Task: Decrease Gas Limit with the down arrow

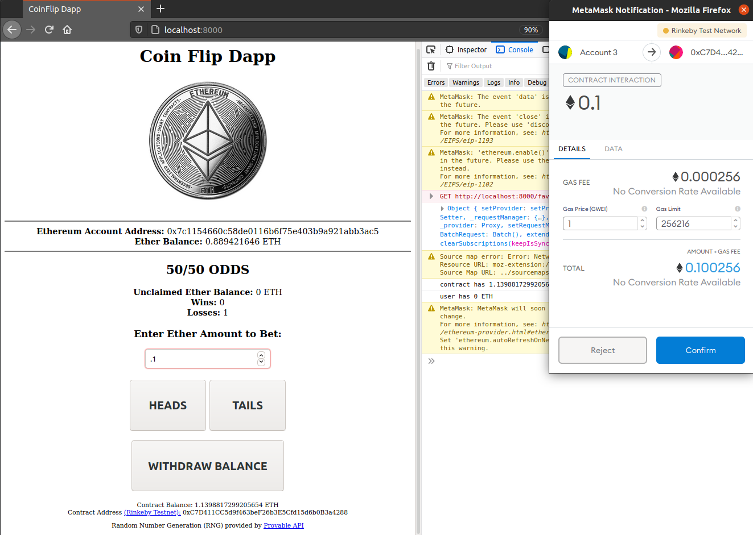Action: [x=735, y=227]
